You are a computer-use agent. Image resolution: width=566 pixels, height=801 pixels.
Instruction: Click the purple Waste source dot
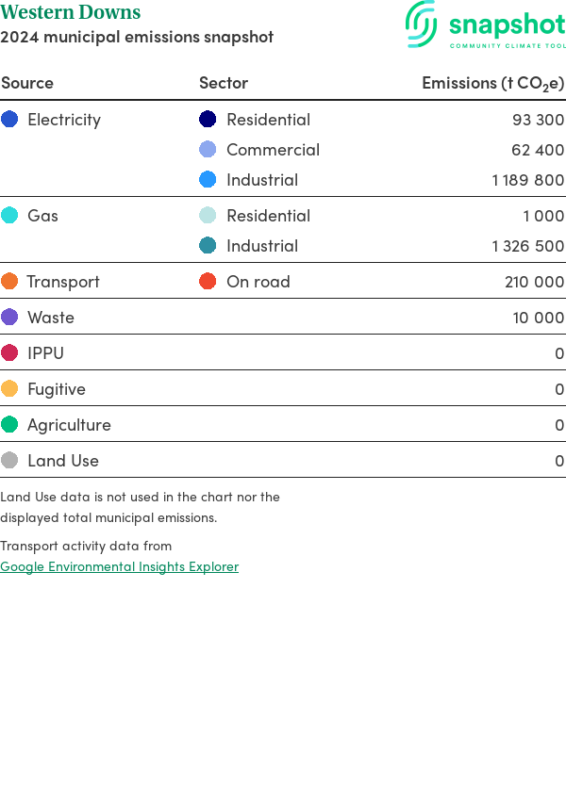point(9,318)
